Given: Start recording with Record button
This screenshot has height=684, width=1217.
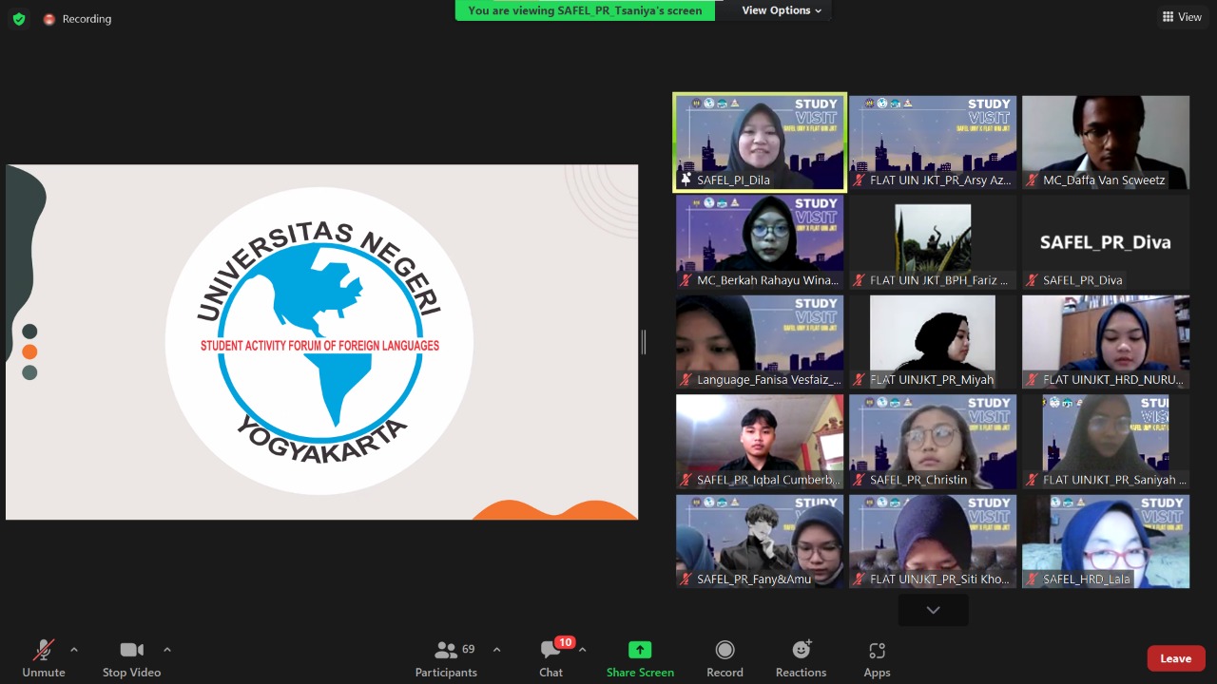Looking at the screenshot, I should pyautogui.click(x=724, y=658).
